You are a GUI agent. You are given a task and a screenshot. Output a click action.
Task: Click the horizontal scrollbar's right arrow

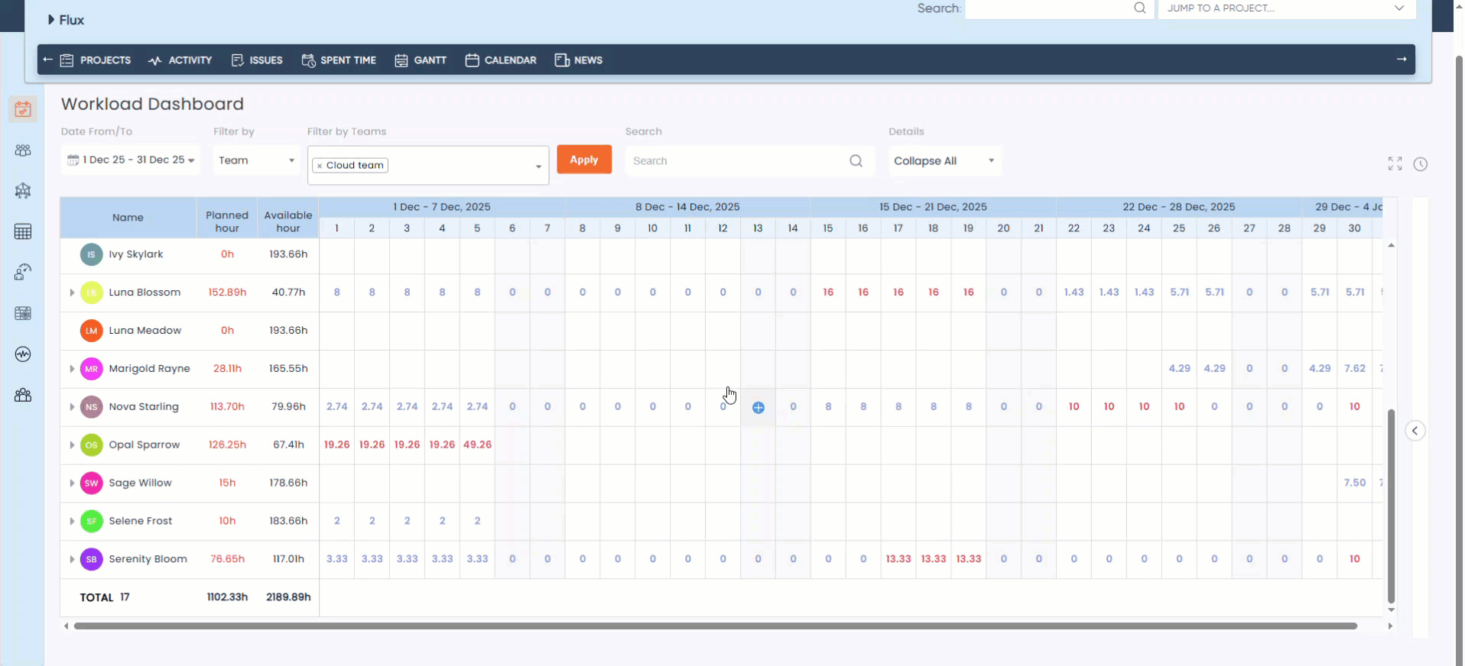1390,626
